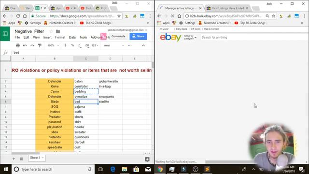This screenshot has height=174, width=309.
Task: Open Task View on the taskbar
Action: [x=100, y=169]
